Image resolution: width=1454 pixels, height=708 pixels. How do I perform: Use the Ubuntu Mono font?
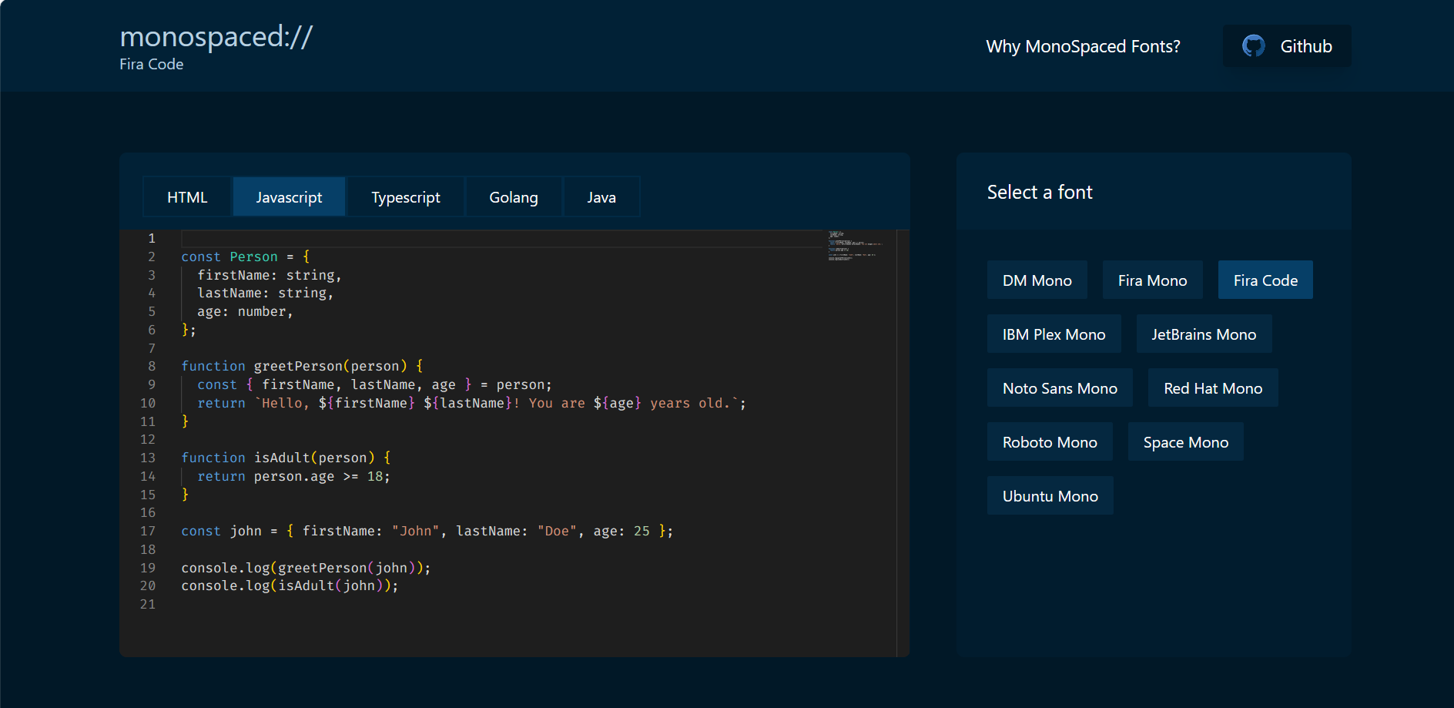click(1050, 496)
